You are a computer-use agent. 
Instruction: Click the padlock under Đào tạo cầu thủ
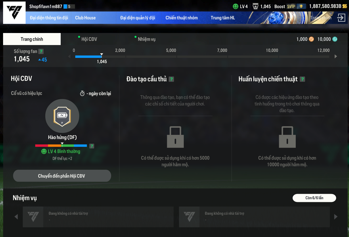point(175,137)
